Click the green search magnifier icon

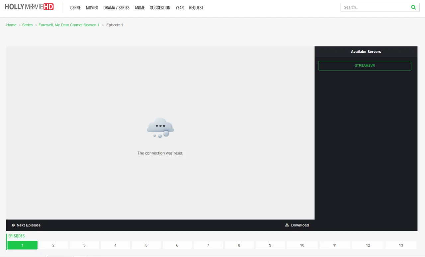tap(413, 7)
